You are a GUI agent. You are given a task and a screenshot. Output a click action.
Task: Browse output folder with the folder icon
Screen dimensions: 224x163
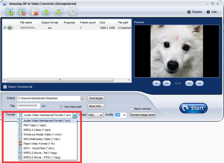[x=83, y=98]
